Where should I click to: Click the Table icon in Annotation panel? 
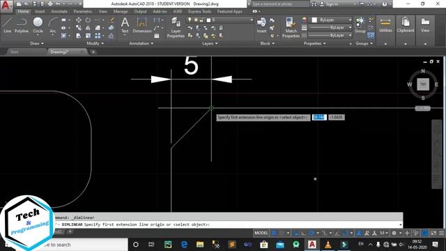(x=157, y=36)
